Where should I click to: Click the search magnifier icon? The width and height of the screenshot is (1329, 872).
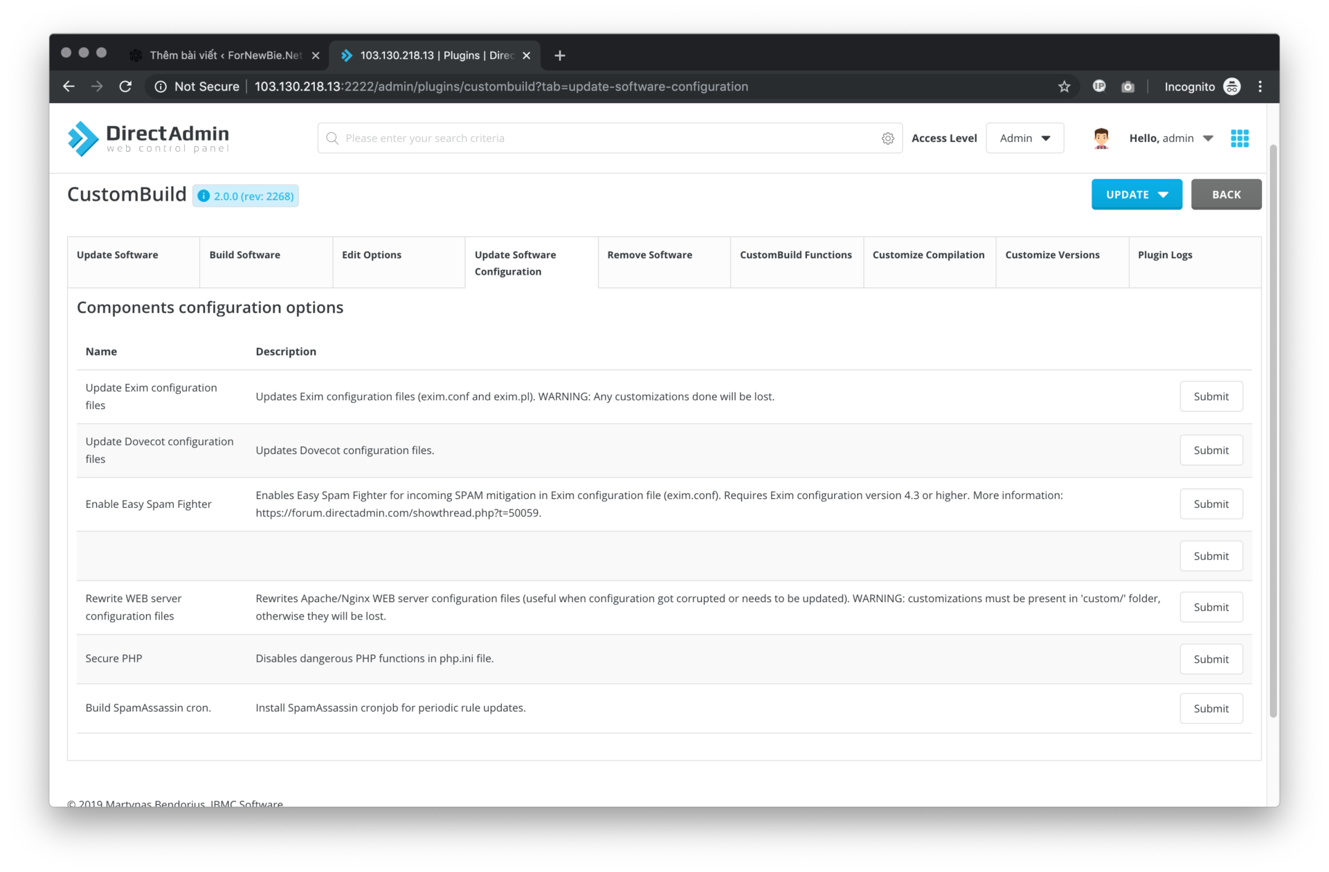tap(332, 138)
